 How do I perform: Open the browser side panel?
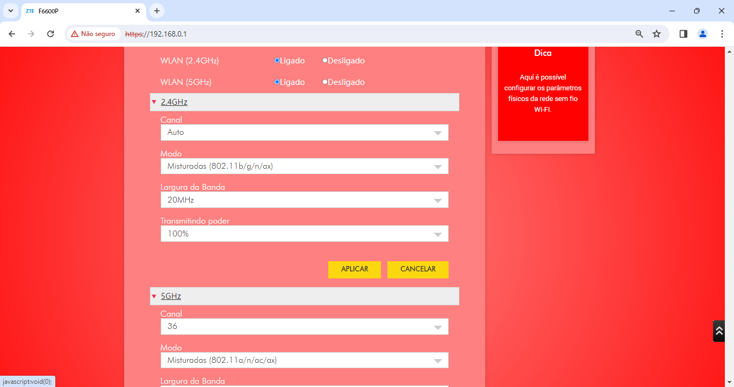pyautogui.click(x=683, y=34)
